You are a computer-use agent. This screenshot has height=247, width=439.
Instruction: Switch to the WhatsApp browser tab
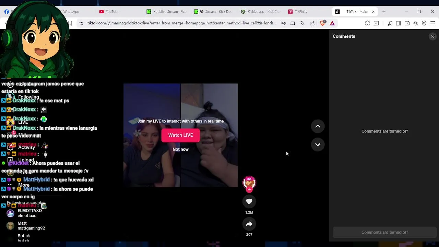pyautogui.click(x=71, y=12)
